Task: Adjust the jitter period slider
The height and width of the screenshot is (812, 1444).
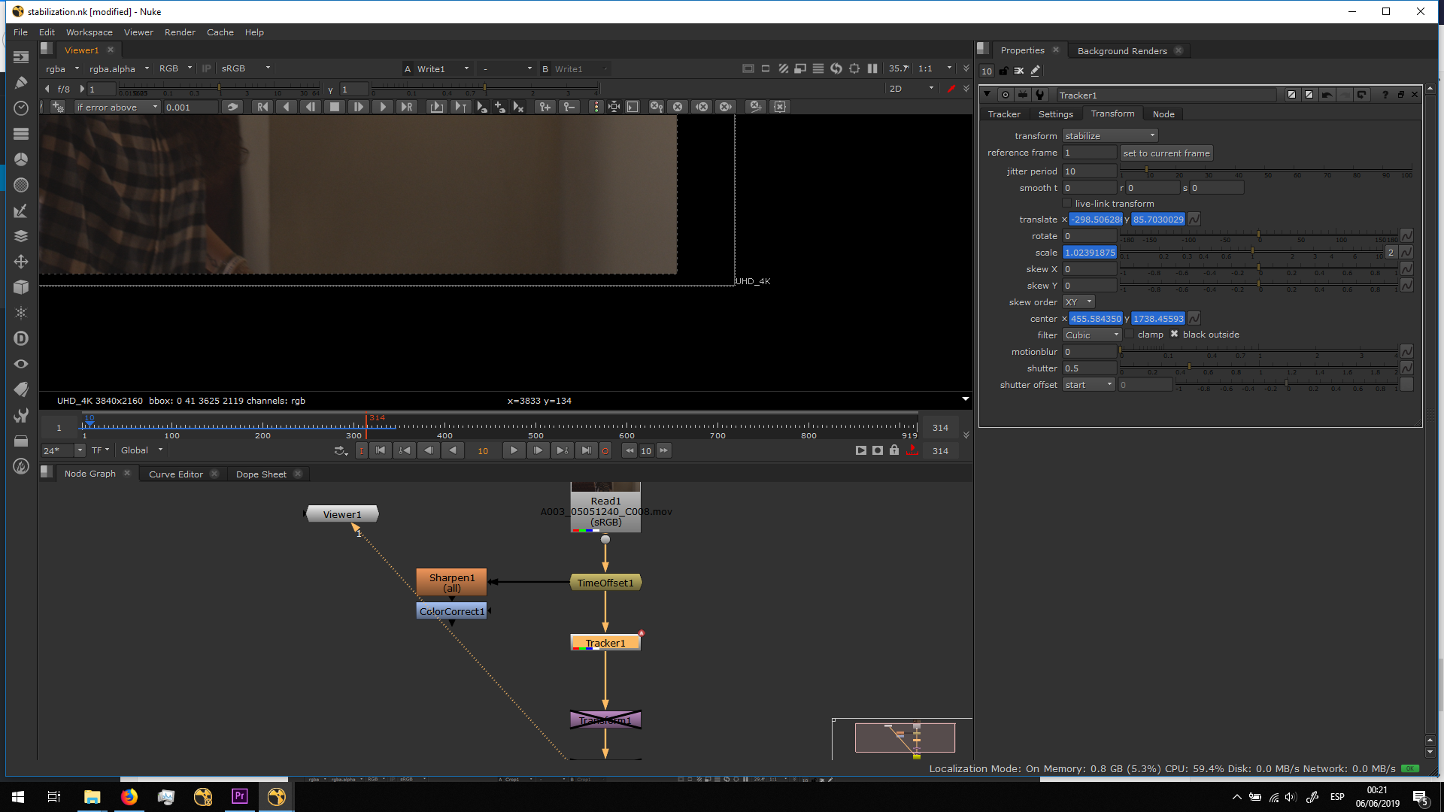Action: tap(1146, 171)
